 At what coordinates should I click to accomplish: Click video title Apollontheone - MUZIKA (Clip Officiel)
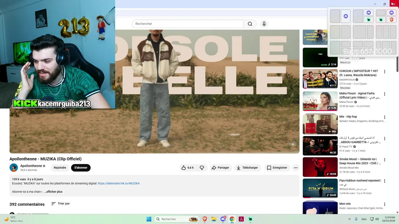pyautogui.click(x=46, y=159)
